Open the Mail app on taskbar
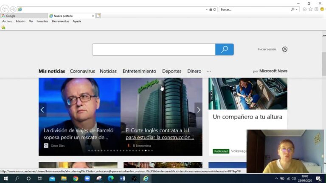Screen dimensions: 326x183 (52, 178)
